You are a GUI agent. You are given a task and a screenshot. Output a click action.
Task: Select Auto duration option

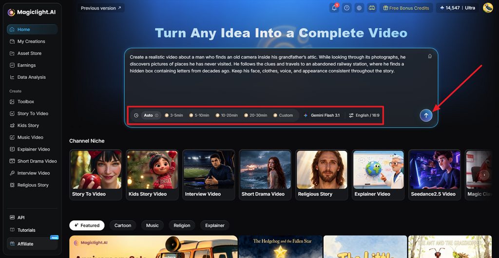pyautogui.click(x=151, y=115)
